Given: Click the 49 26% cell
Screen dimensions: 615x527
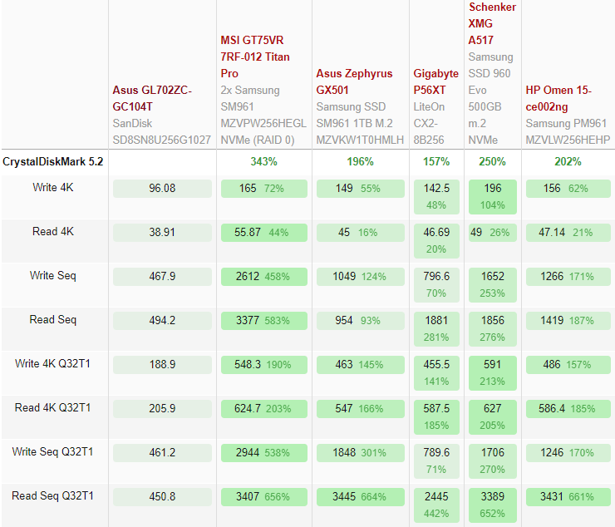Looking at the screenshot, I should tap(493, 232).
